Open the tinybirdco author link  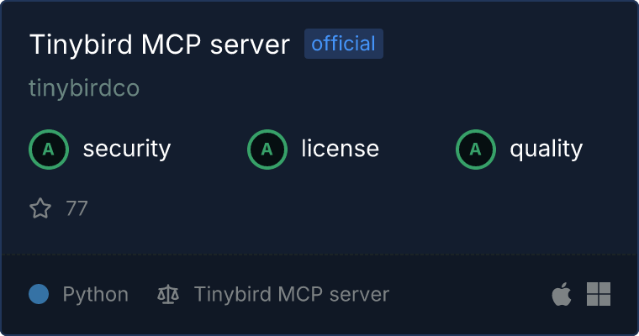tap(84, 88)
